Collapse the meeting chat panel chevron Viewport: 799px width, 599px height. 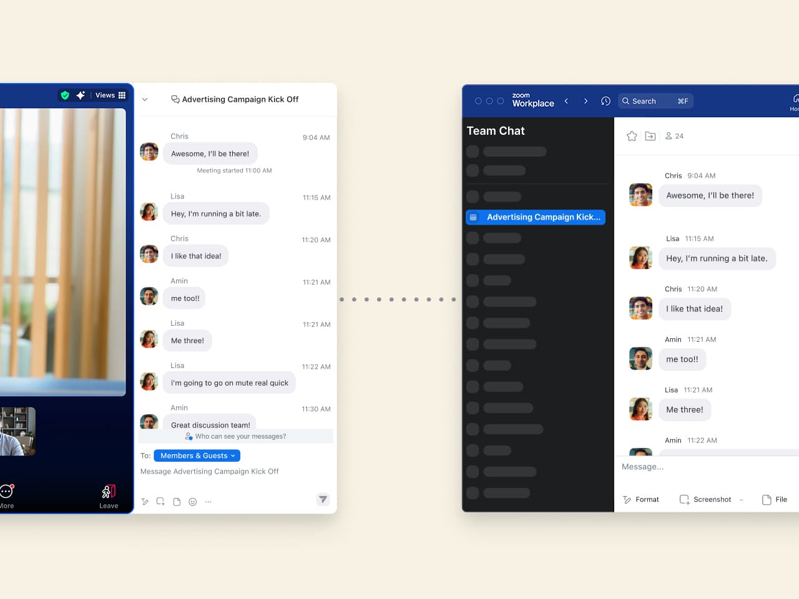pyautogui.click(x=145, y=99)
